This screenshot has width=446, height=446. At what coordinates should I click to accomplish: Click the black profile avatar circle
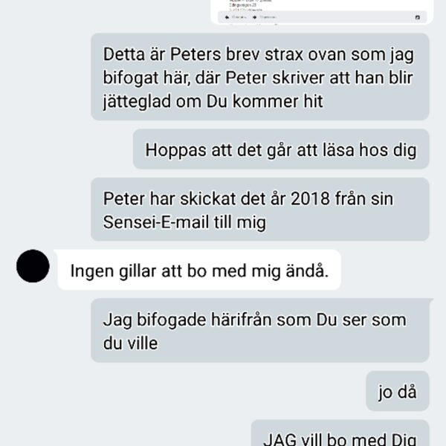[x=33, y=266]
